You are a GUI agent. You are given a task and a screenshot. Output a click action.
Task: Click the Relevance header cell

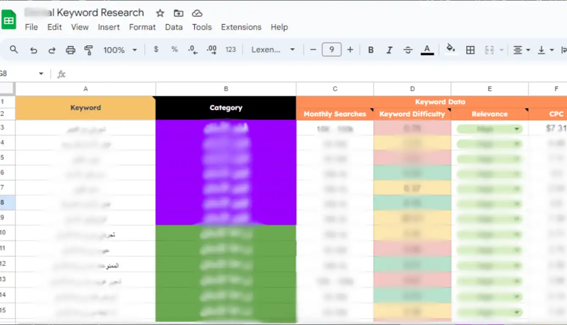pyautogui.click(x=490, y=114)
